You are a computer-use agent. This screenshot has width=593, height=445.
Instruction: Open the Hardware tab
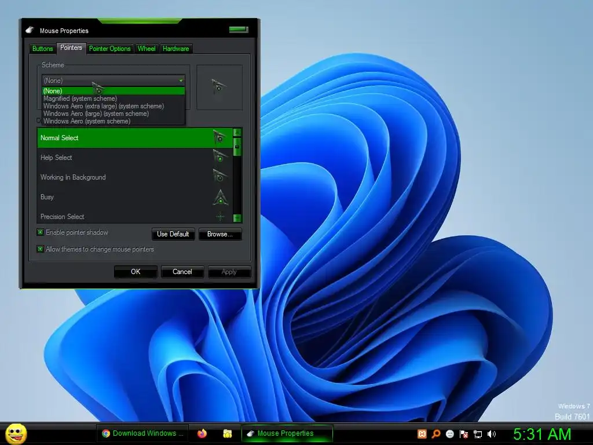pyautogui.click(x=175, y=49)
